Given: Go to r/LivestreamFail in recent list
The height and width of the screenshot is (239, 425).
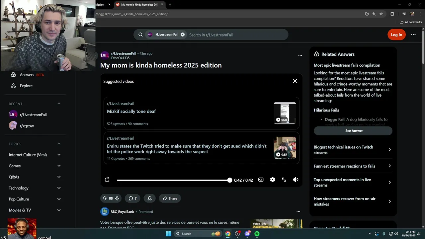Looking at the screenshot, I should click(x=33, y=115).
